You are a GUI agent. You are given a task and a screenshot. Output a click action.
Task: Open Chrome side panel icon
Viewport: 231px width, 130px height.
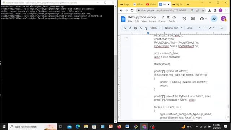tap(215, 10)
